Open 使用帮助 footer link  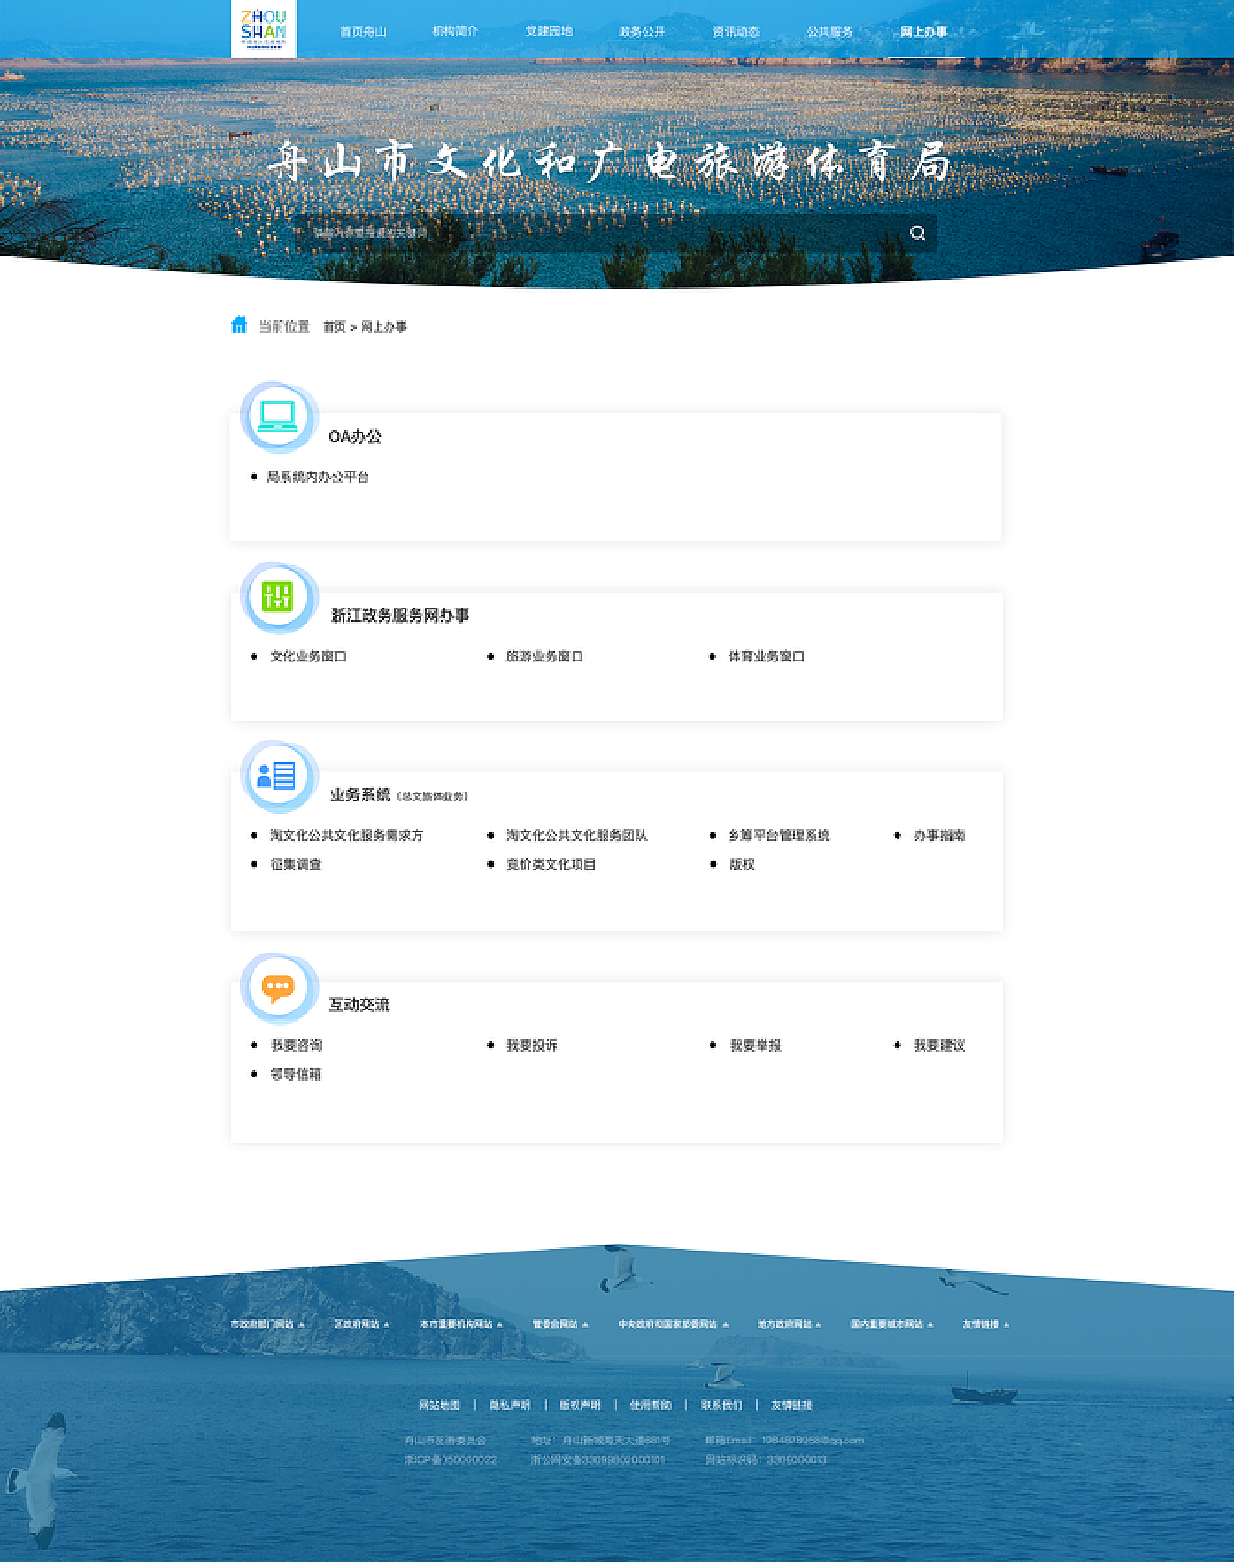tap(651, 1405)
